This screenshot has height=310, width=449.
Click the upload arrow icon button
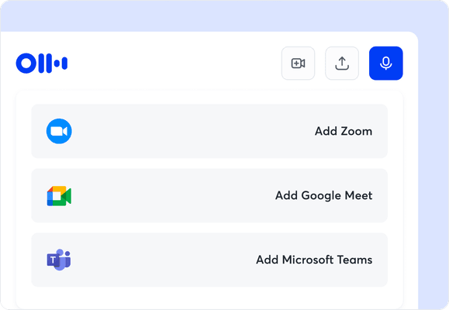click(342, 64)
